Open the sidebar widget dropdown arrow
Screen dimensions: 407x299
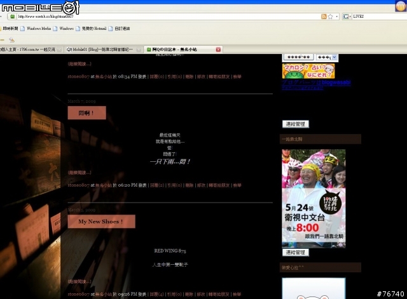335,57
